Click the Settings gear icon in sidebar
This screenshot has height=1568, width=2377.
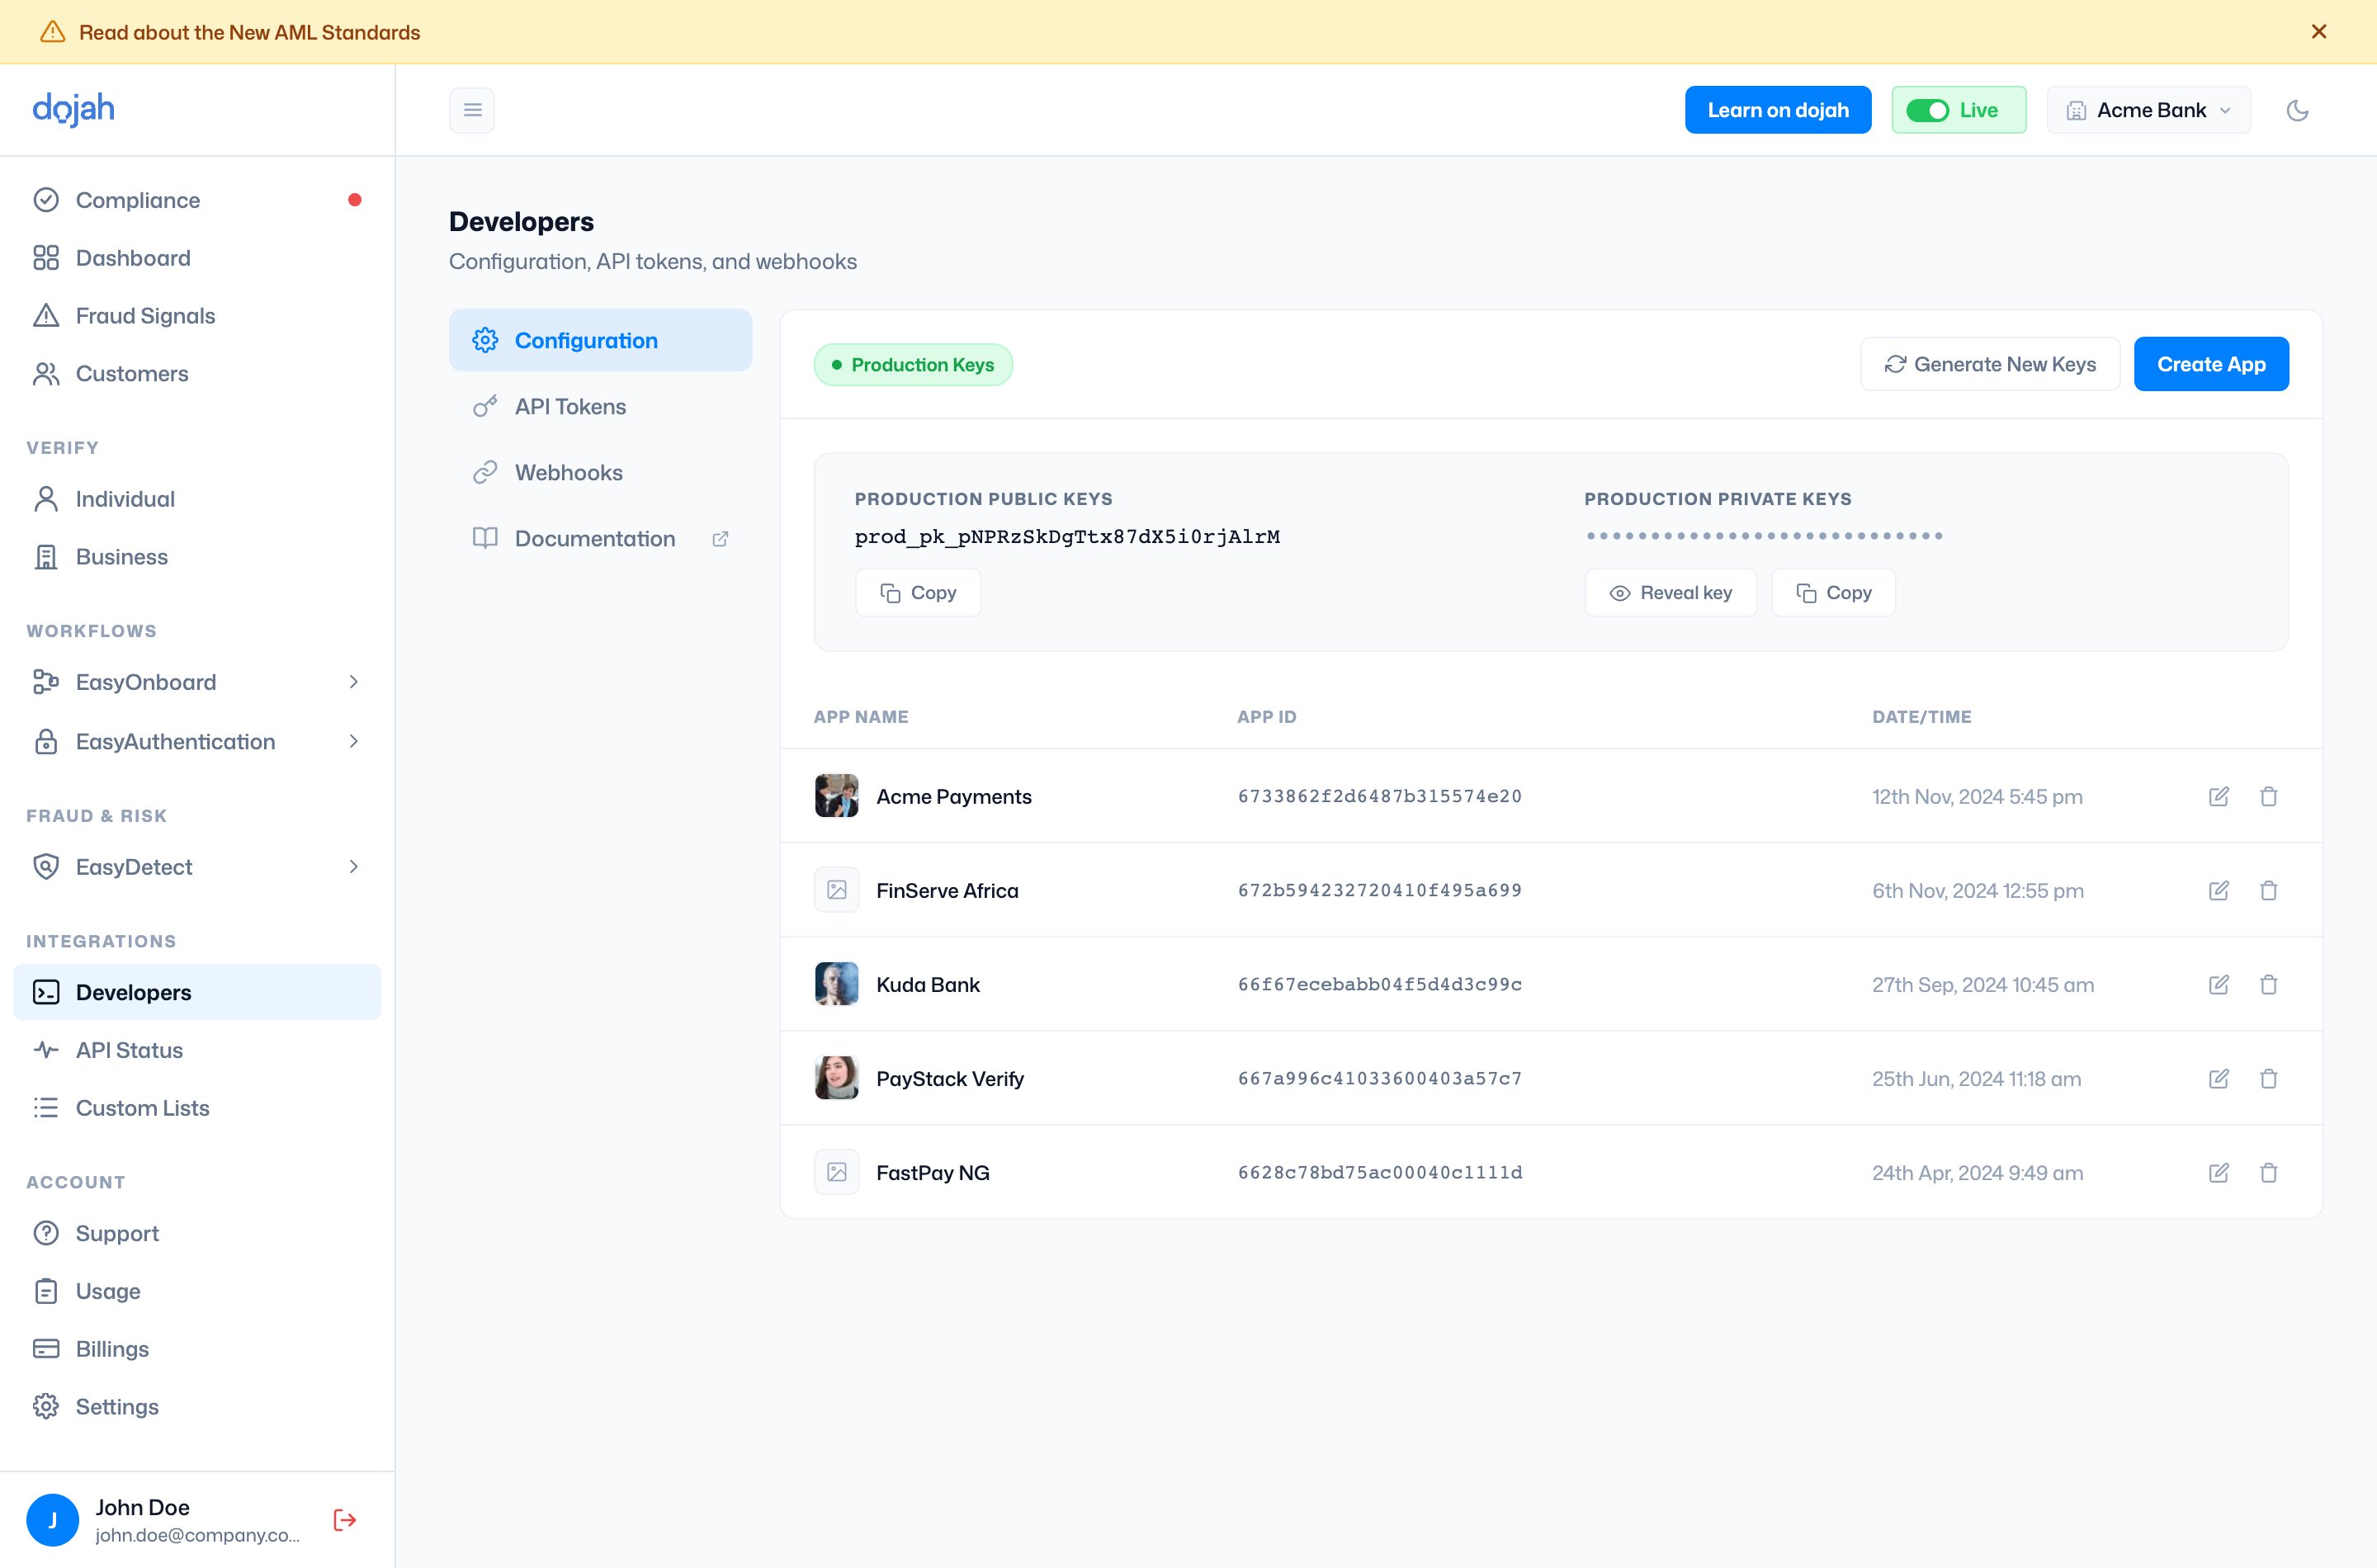pos(46,1407)
